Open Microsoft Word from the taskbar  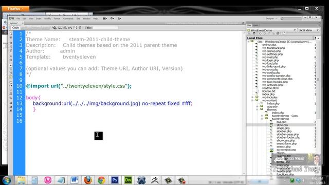[74, 180]
